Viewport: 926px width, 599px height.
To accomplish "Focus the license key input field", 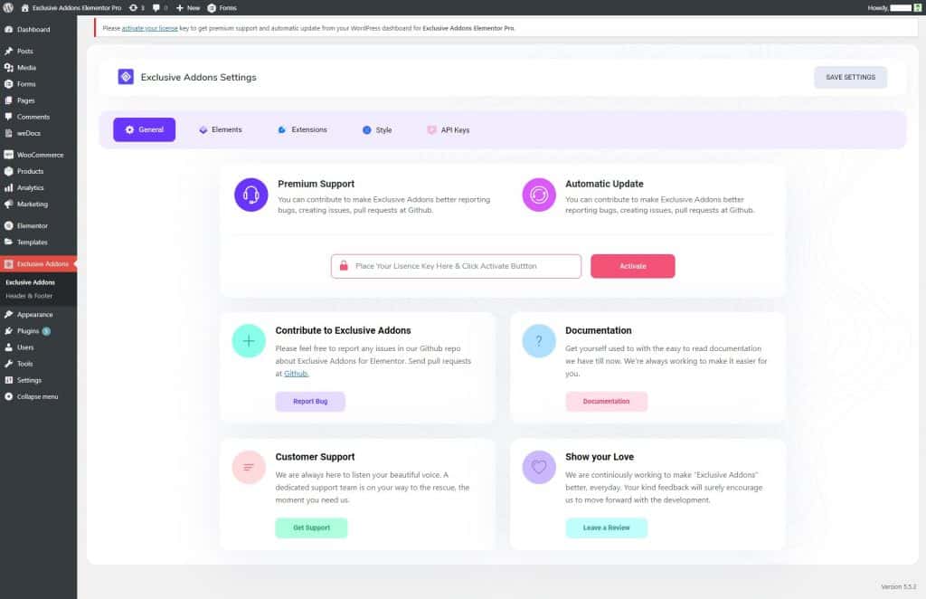I will pos(456,266).
